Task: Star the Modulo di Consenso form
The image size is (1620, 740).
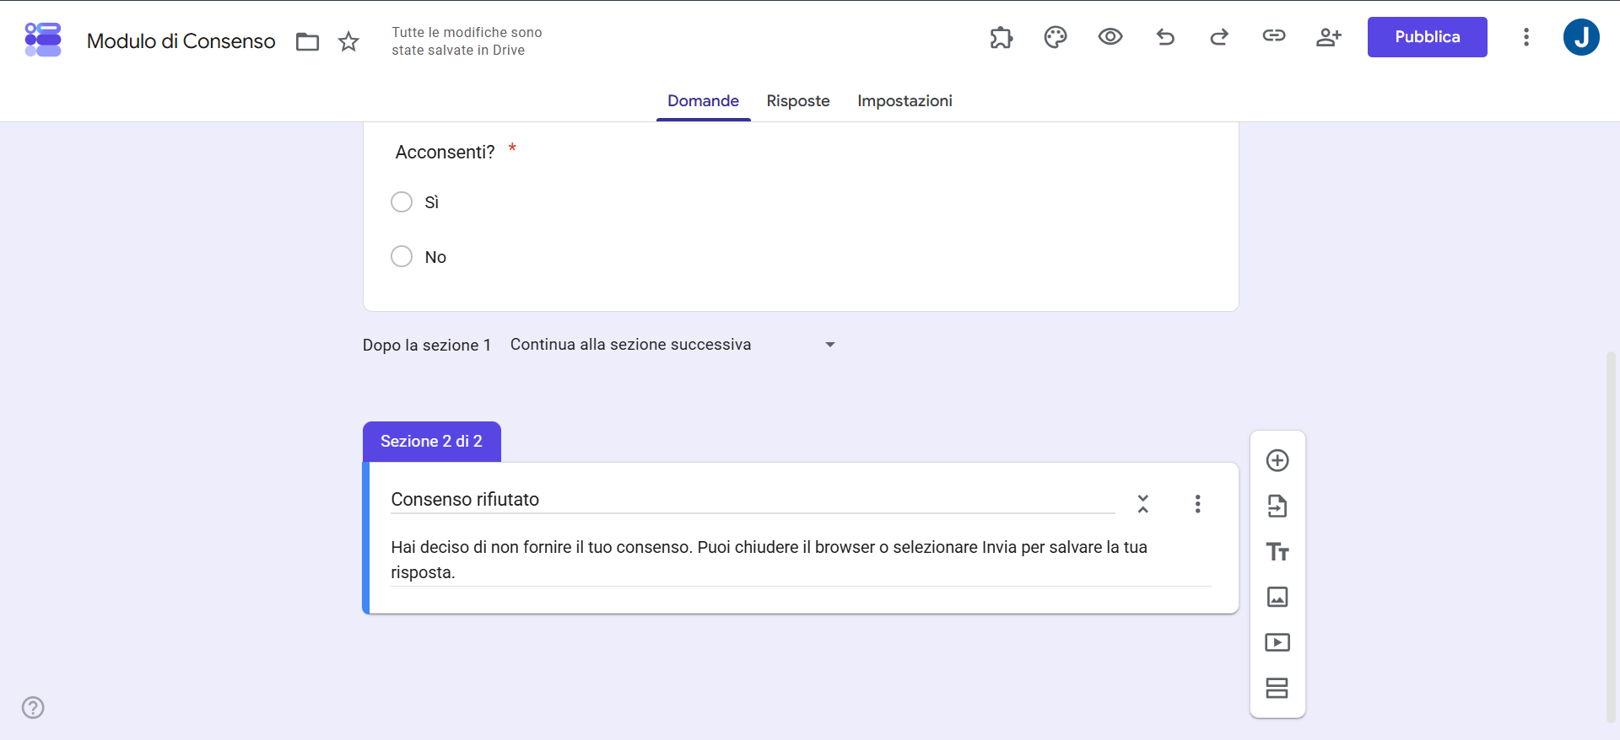Action: tap(348, 41)
